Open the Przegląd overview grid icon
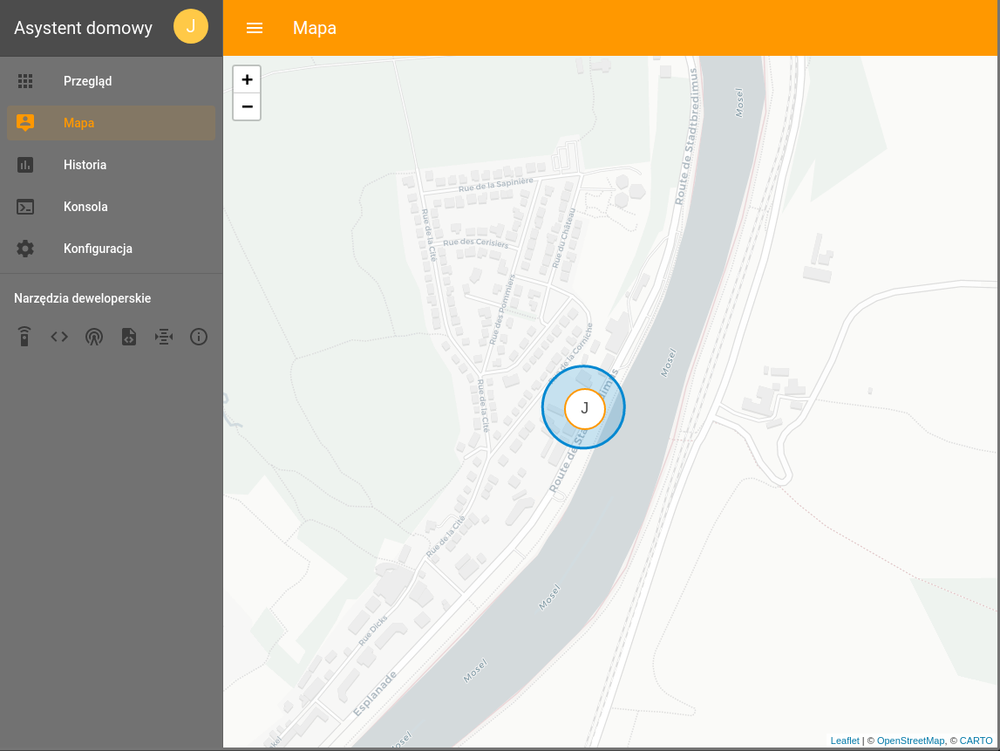Image resolution: width=1000 pixels, height=751 pixels. 25,81
